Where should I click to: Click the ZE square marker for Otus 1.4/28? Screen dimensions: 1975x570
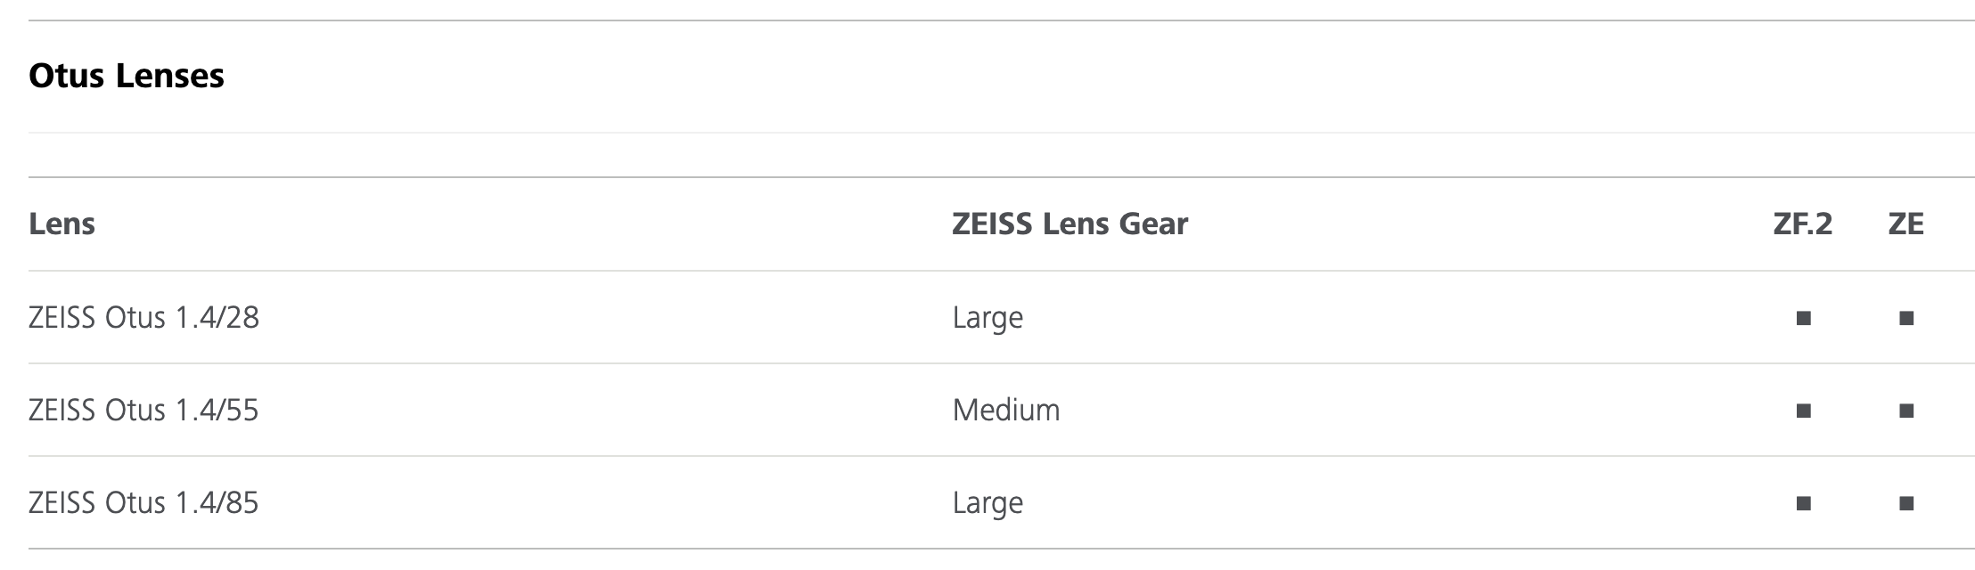point(1906,318)
